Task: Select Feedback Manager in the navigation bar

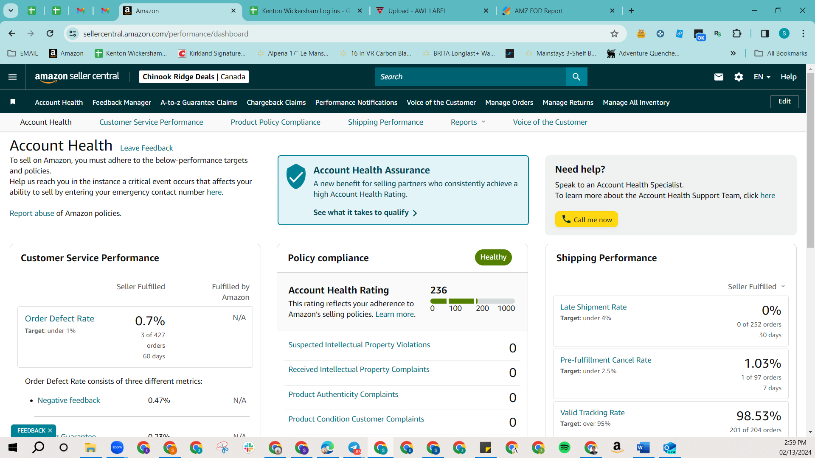Action: tap(122, 102)
